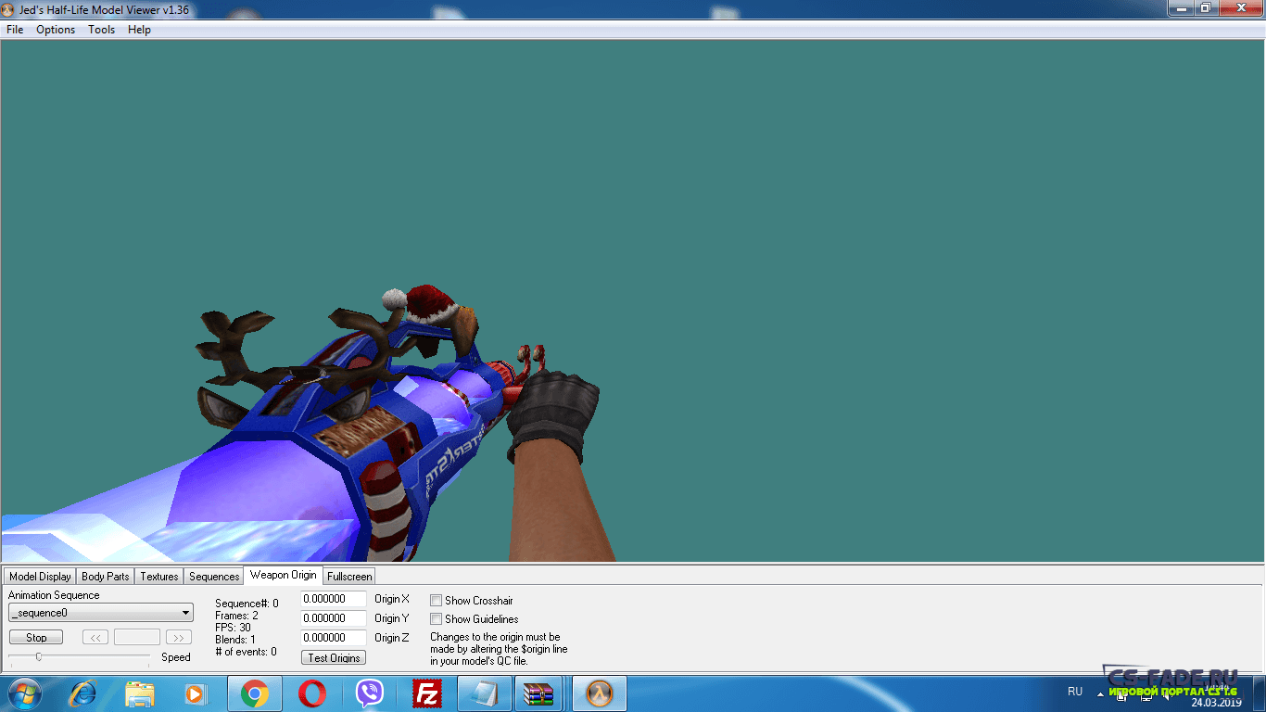Click the Origin Y input field
The image size is (1266, 712).
coord(334,618)
